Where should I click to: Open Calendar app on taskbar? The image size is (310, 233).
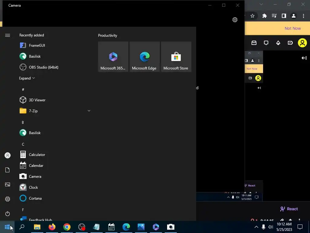coord(111,227)
